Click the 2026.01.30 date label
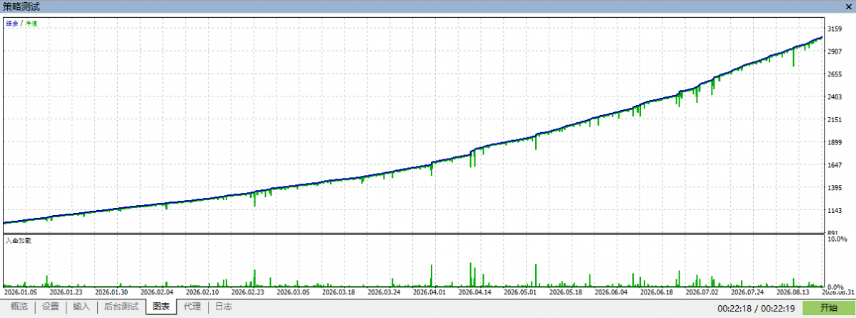 [111, 292]
